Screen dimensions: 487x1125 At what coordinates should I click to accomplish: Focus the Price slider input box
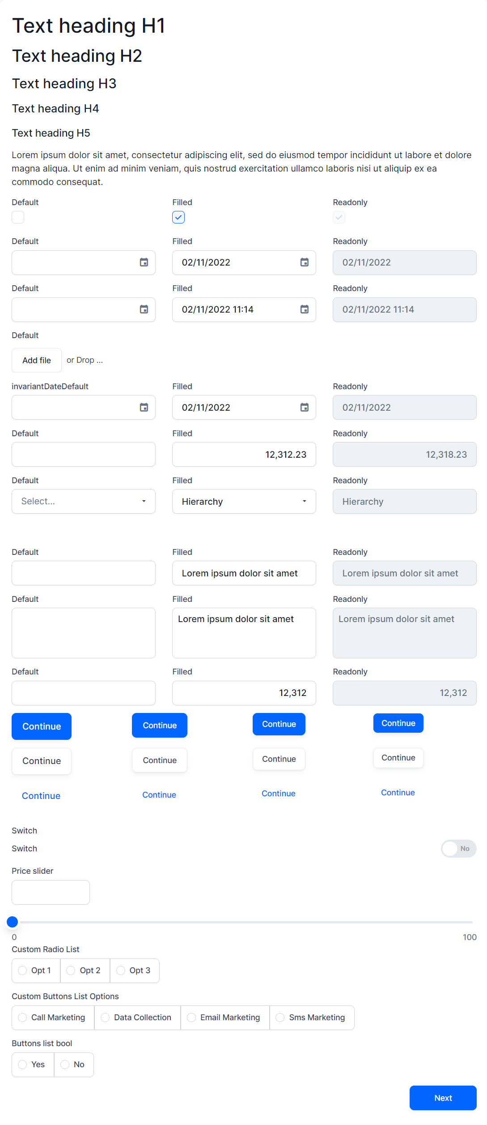pos(51,892)
